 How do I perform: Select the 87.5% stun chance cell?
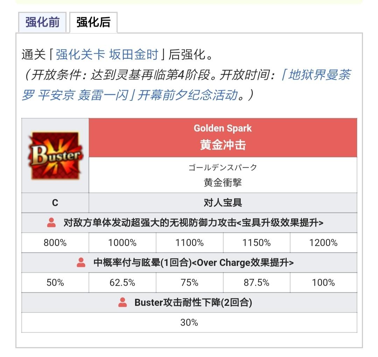257,282
